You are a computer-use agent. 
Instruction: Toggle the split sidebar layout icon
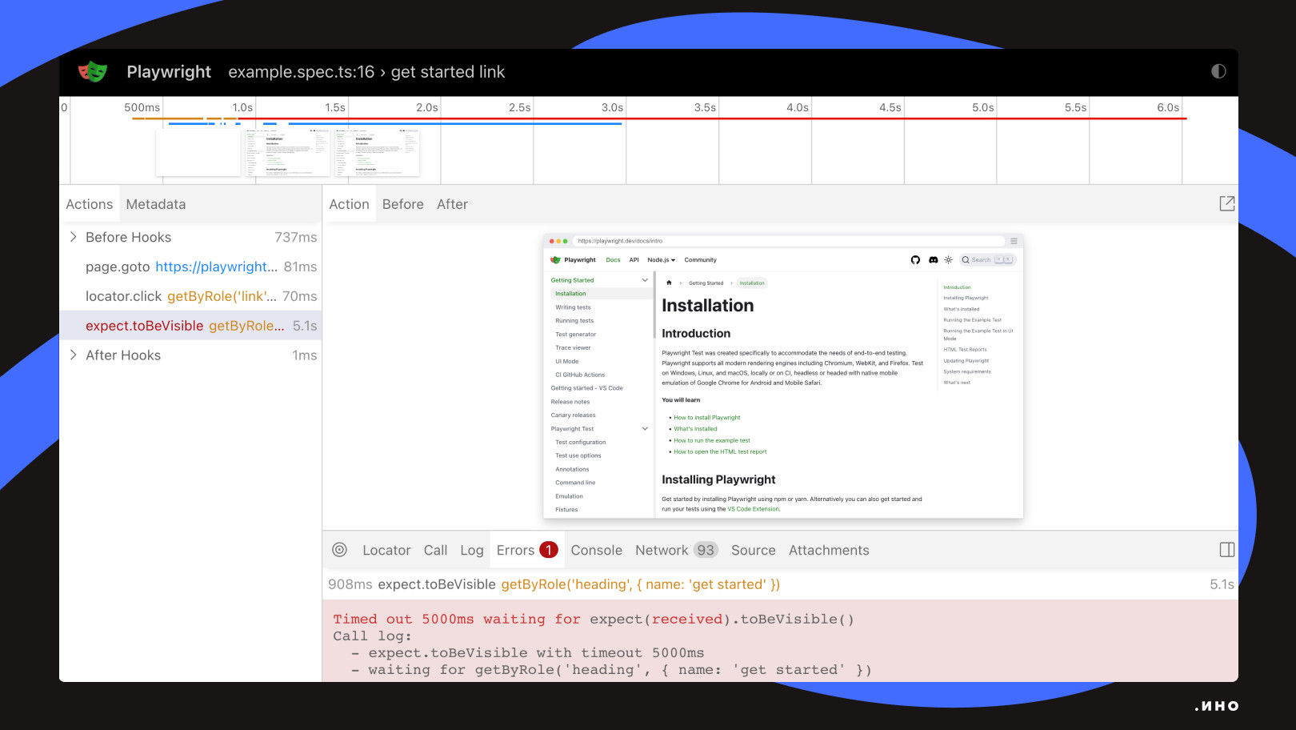click(1226, 550)
